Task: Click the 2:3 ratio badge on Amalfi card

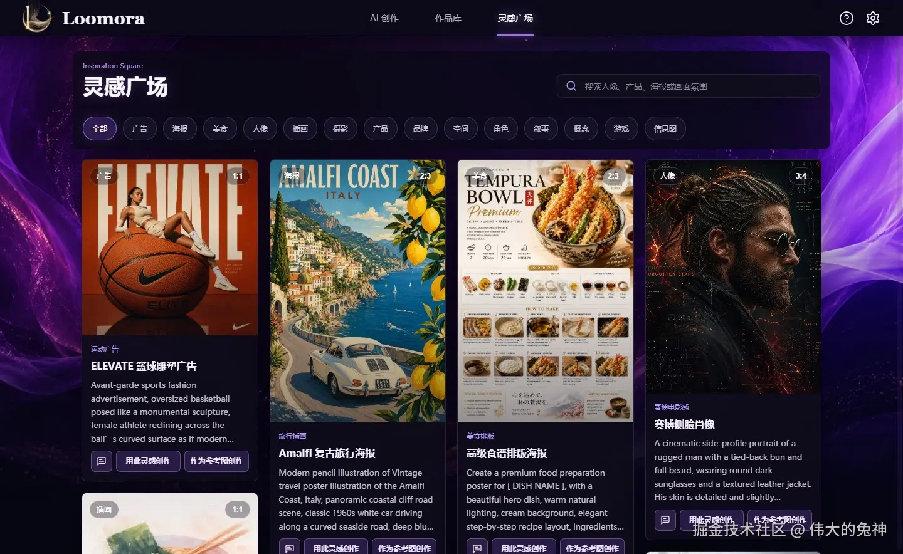Action: pyautogui.click(x=425, y=176)
